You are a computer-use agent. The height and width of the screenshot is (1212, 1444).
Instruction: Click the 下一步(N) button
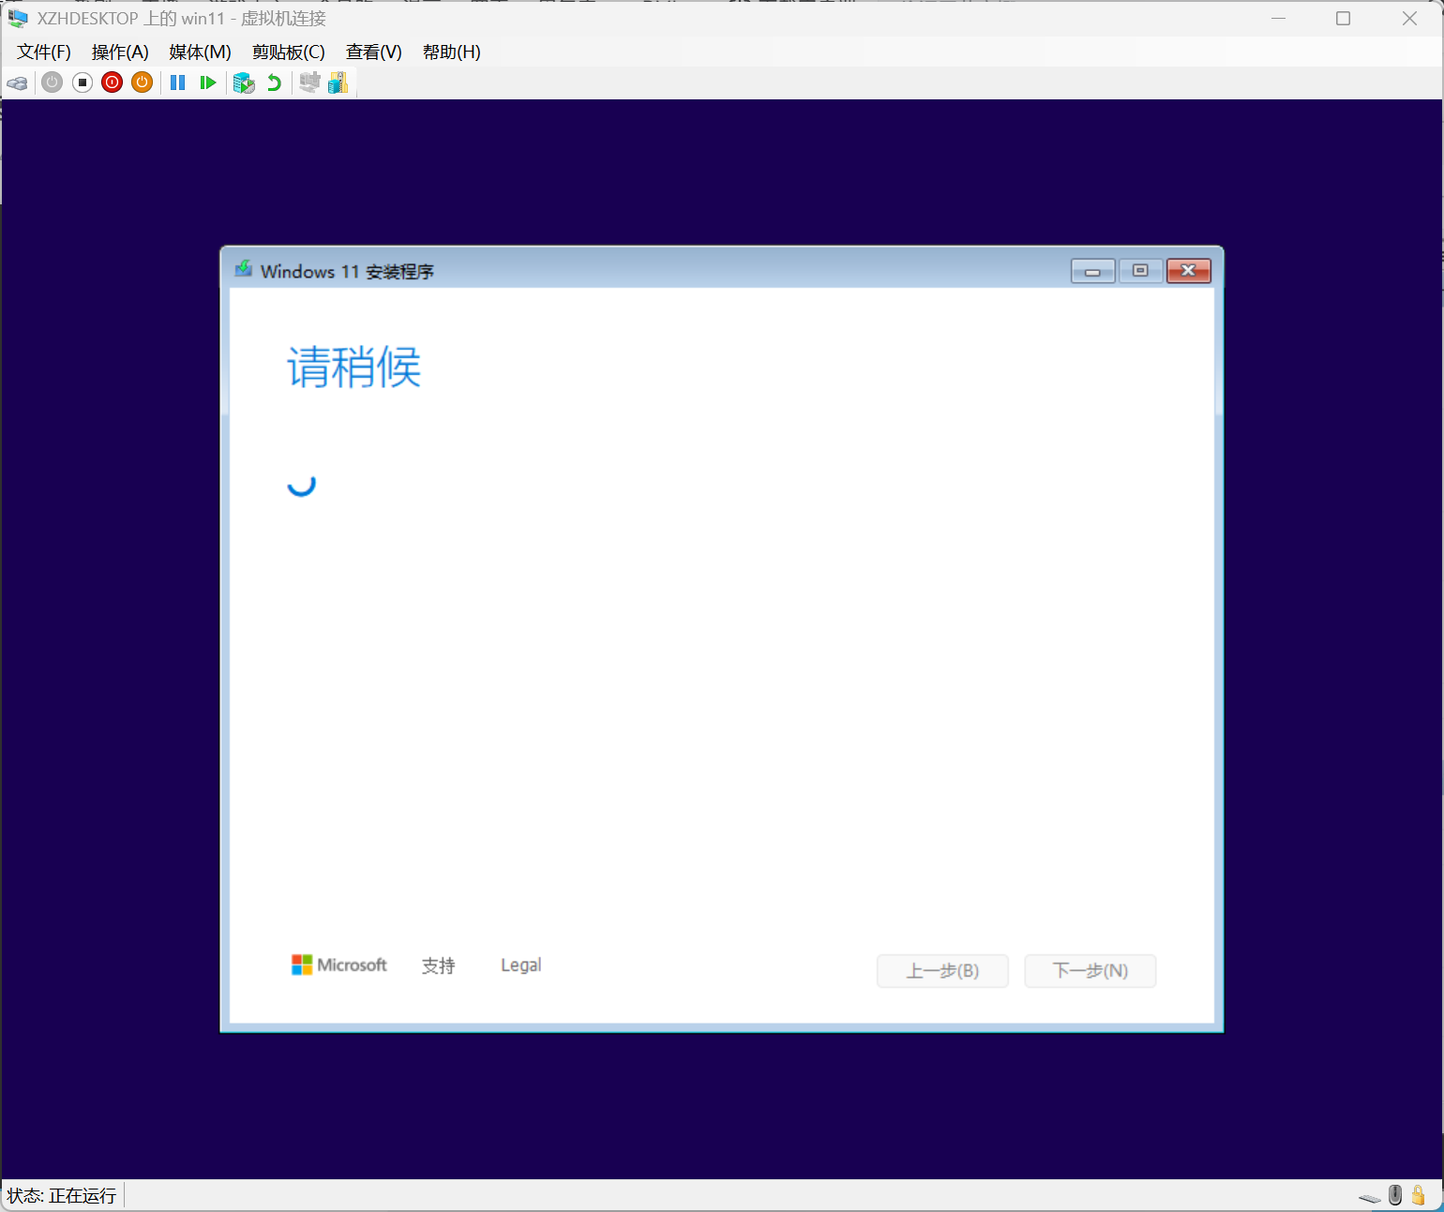tap(1091, 971)
